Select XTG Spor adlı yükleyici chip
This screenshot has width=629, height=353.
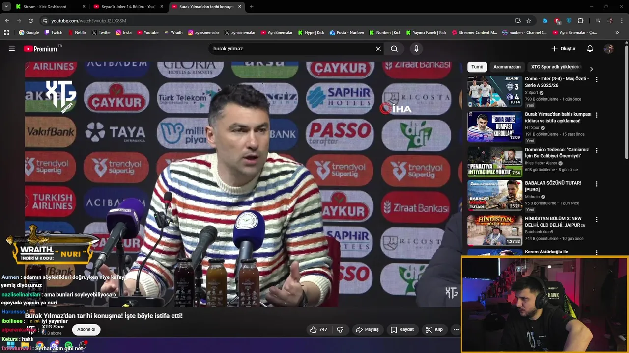pyautogui.click(x=556, y=67)
